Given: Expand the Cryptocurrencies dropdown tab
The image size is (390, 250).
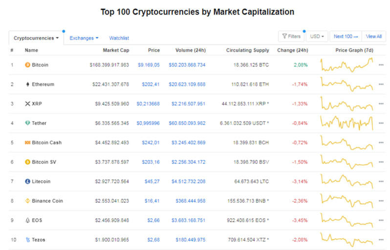Looking at the screenshot, I should [x=36, y=38].
